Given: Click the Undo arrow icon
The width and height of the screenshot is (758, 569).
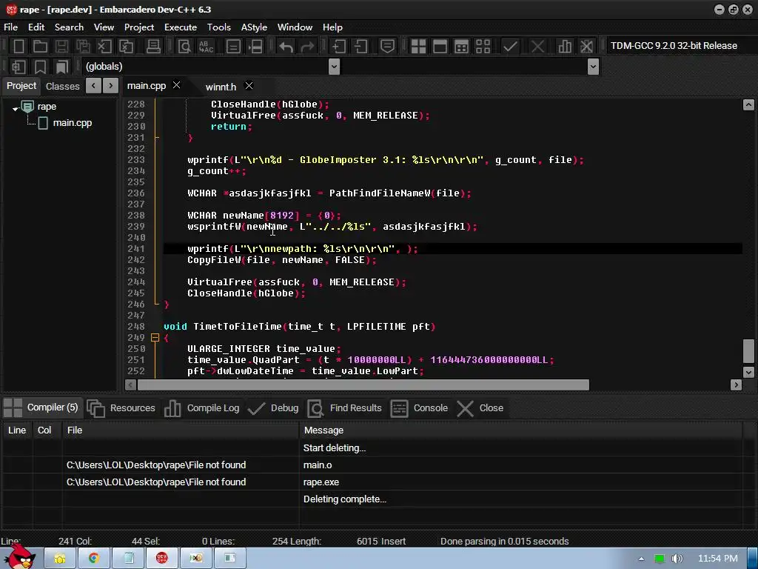Looking at the screenshot, I should [286, 47].
